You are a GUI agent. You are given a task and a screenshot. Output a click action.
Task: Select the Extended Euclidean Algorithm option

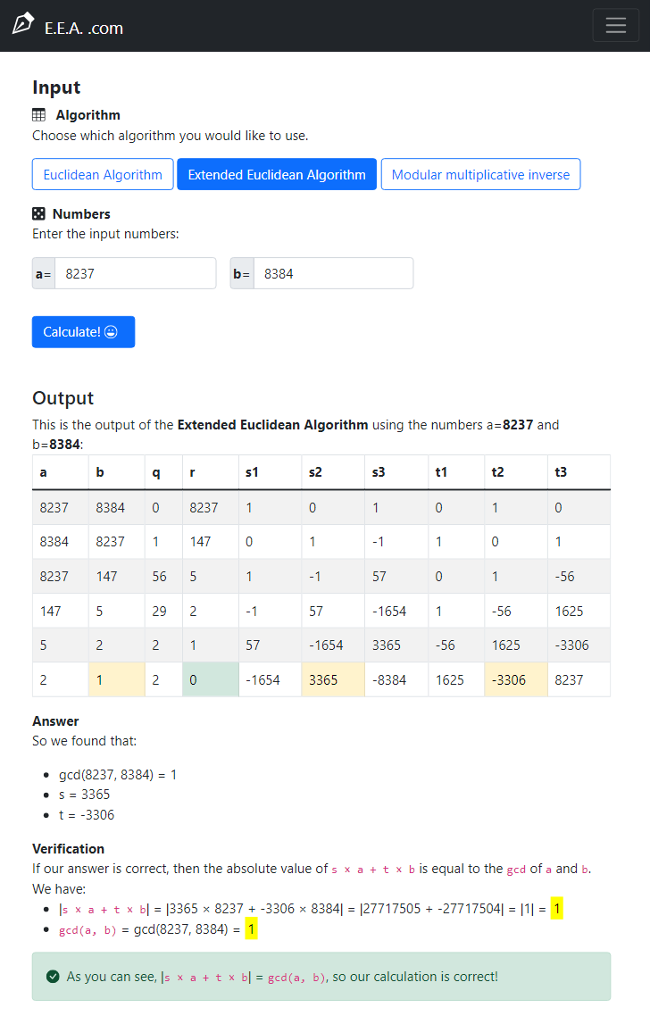(x=277, y=174)
